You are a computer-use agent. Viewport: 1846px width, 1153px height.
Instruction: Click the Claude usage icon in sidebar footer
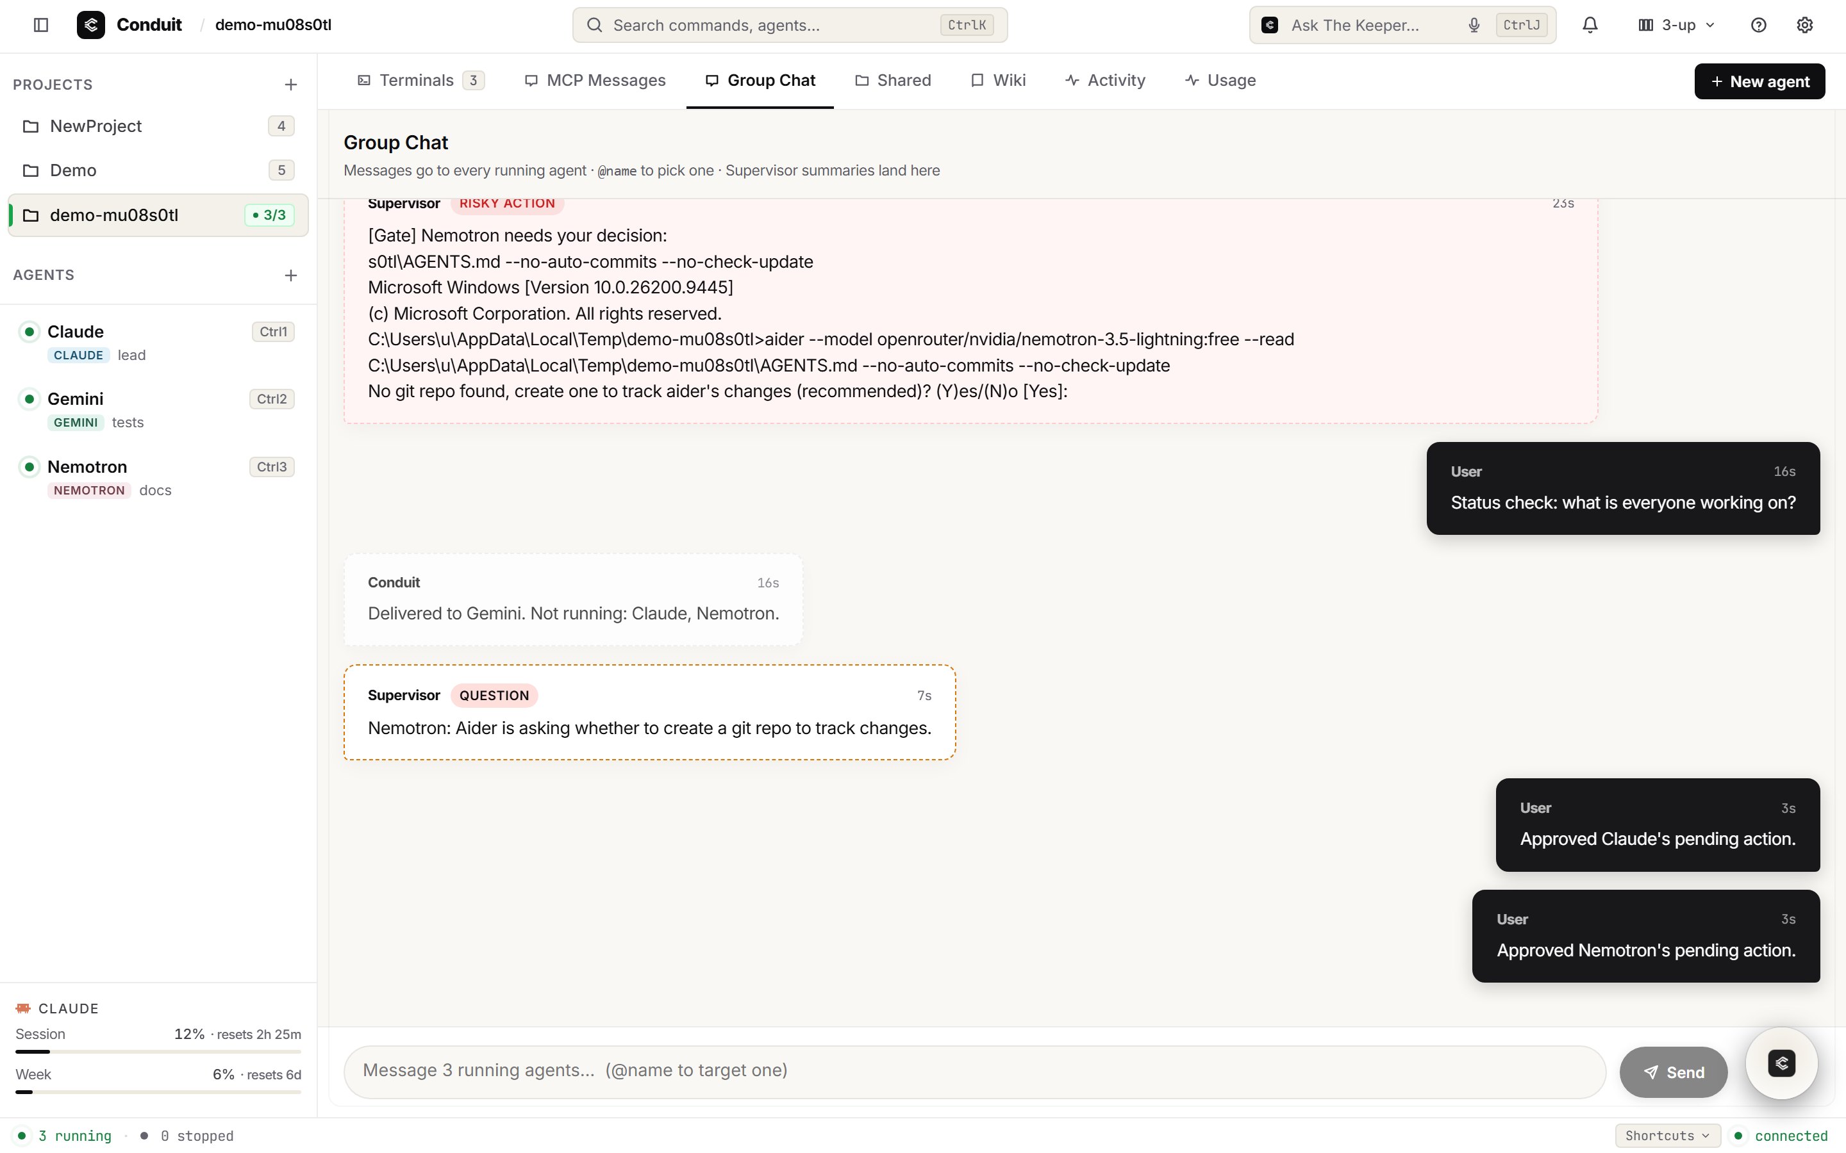23,1009
